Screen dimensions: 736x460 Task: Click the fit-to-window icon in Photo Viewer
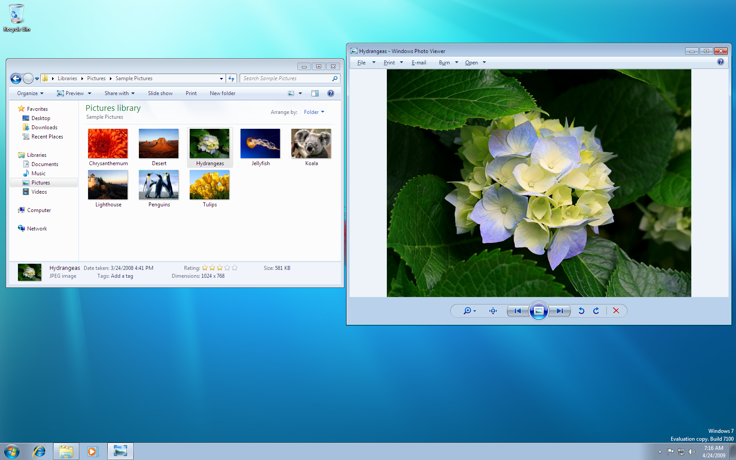492,311
